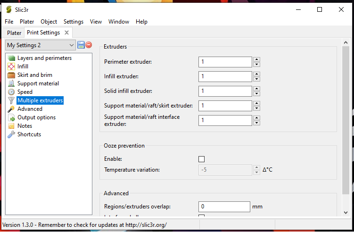
Task: Click the Perimeter extruder input field
Action: coord(225,62)
